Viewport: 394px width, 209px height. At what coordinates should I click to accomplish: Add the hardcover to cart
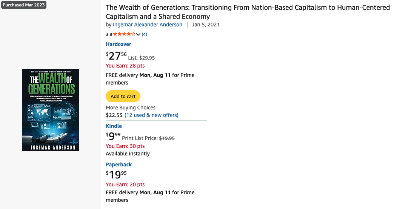(123, 96)
